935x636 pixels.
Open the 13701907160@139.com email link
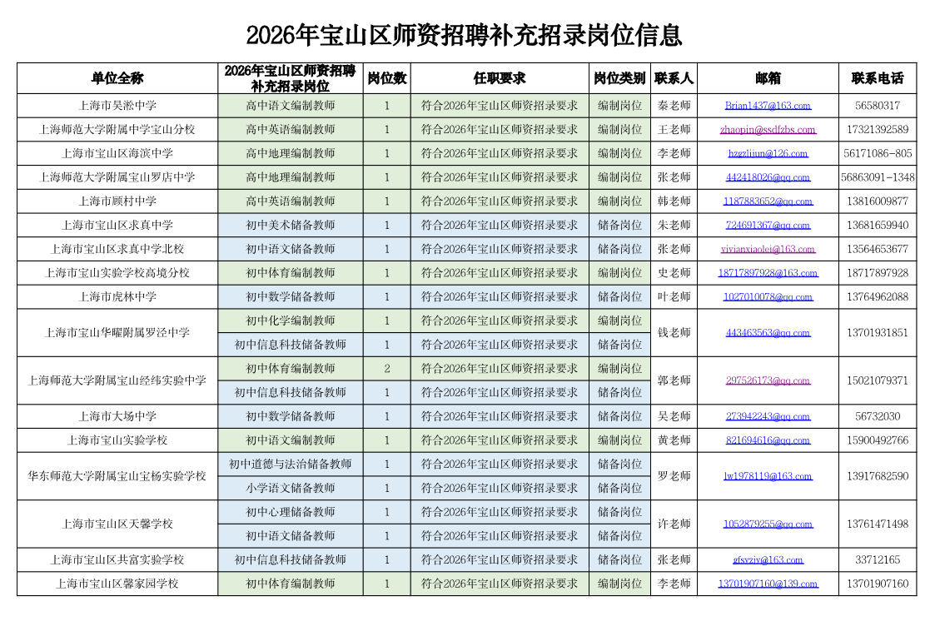tap(768, 584)
